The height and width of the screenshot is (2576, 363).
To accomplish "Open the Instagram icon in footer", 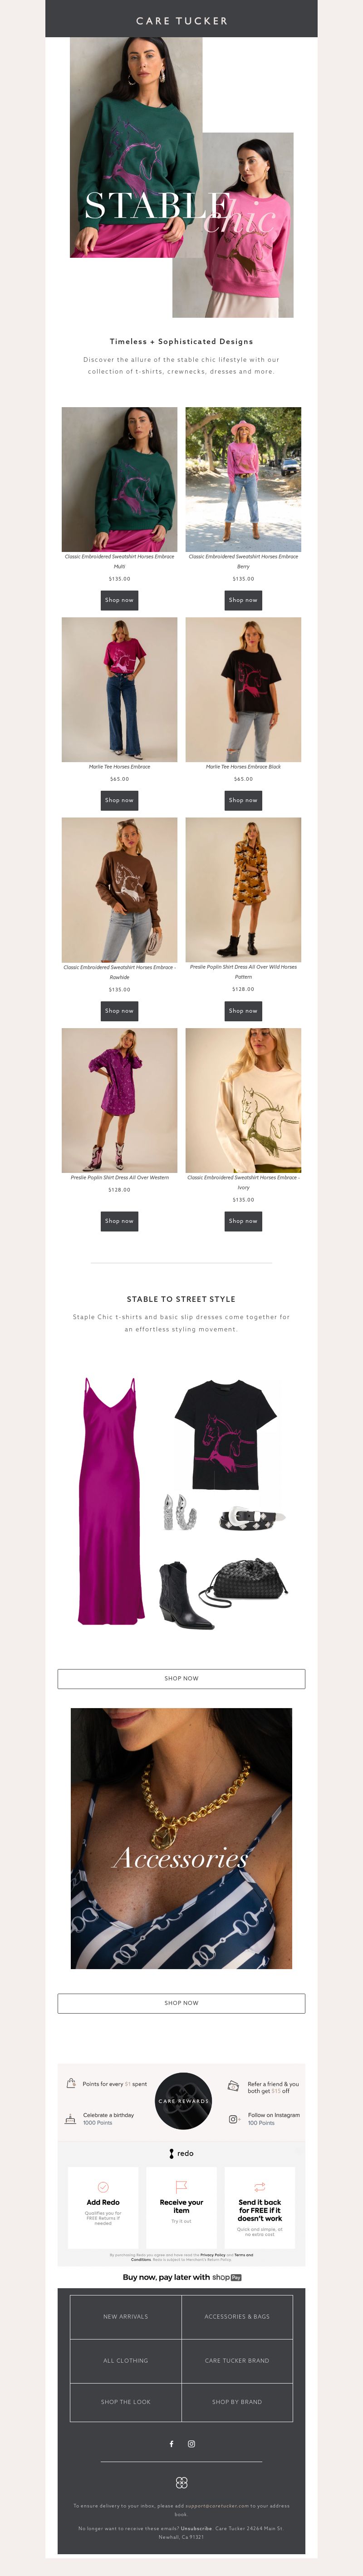I will click(x=191, y=2443).
